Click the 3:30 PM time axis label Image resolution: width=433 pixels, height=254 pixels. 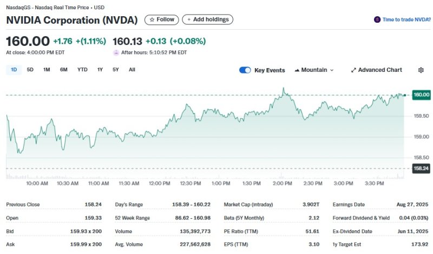point(374,183)
